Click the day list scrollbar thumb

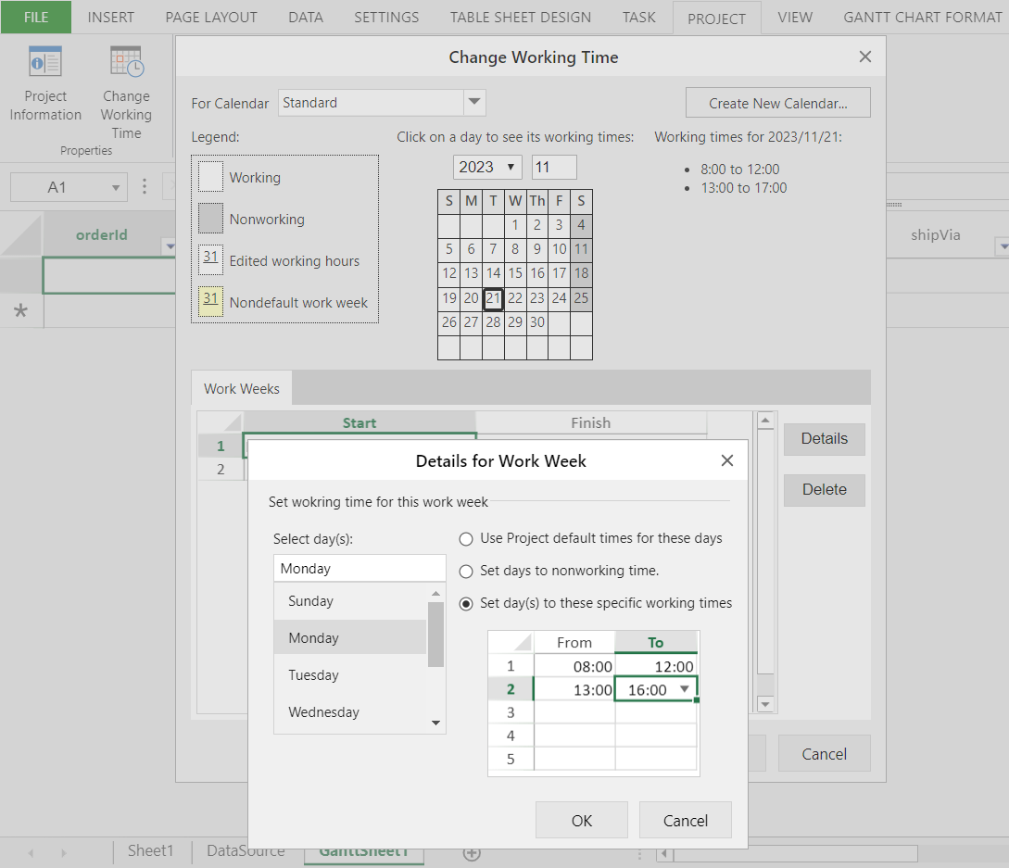[x=435, y=635]
